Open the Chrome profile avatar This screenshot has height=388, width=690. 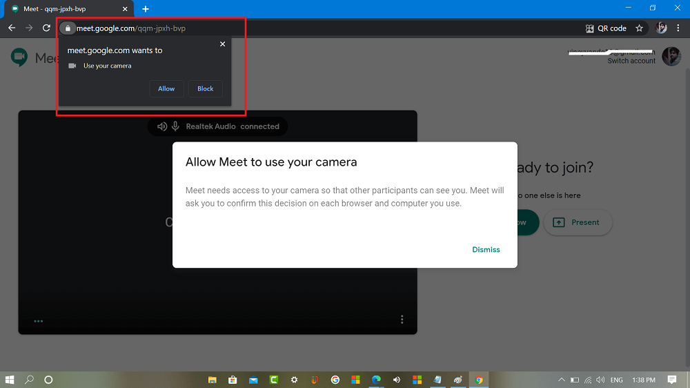click(x=661, y=28)
